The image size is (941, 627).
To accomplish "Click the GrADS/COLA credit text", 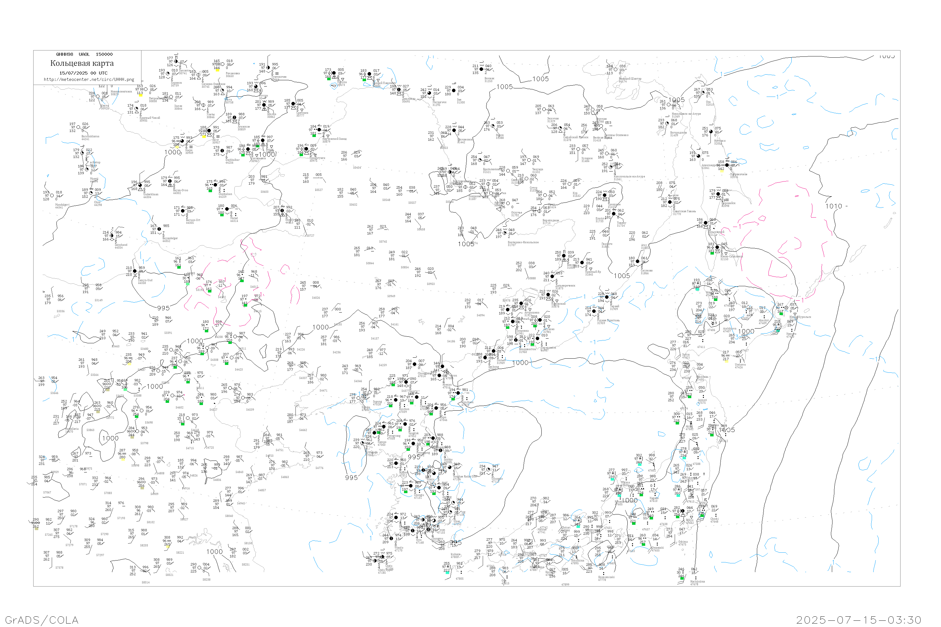I will coord(42,620).
